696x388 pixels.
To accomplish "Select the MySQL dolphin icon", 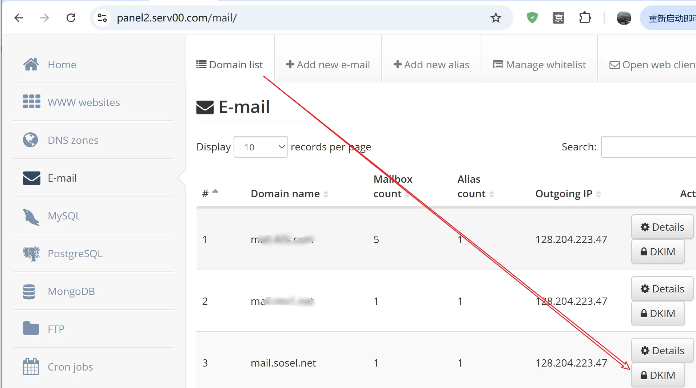I will 31,217.
